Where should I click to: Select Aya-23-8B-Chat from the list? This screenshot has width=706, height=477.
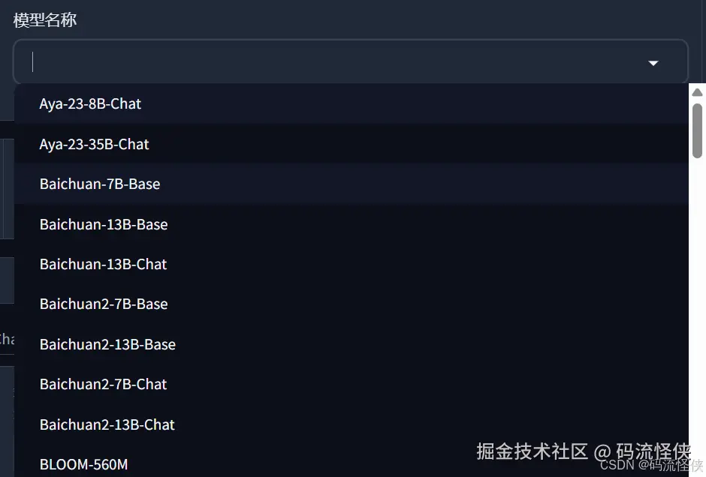(x=90, y=104)
